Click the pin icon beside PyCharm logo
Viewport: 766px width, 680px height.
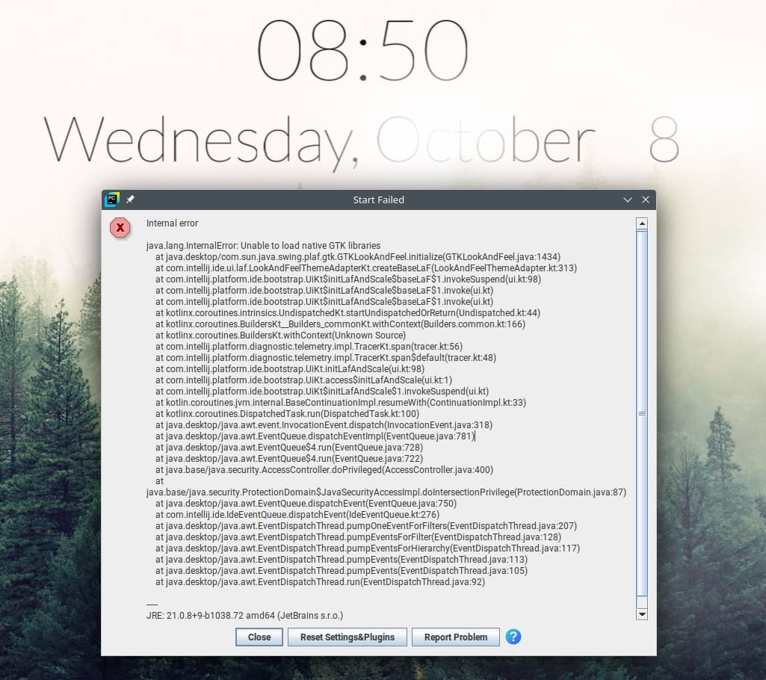point(130,200)
